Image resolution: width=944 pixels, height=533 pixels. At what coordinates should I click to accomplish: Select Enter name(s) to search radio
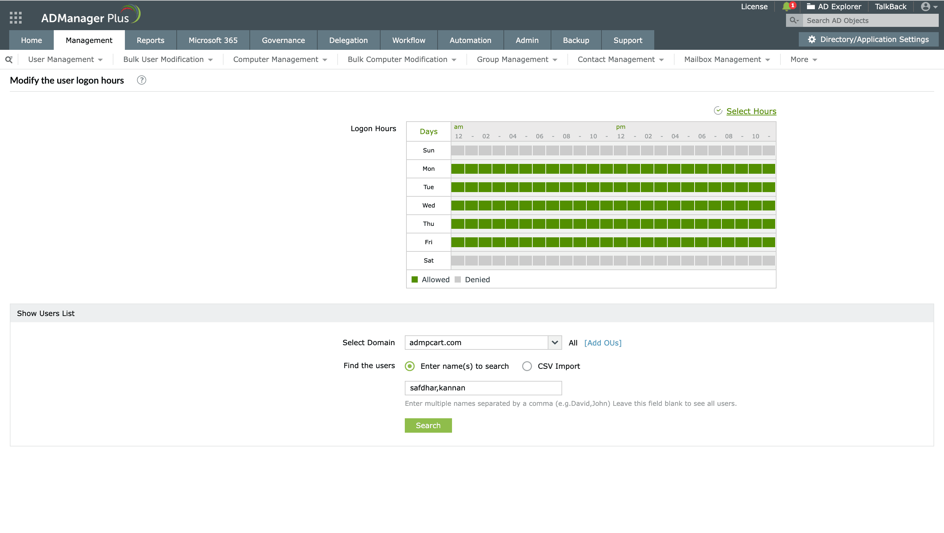(x=410, y=366)
